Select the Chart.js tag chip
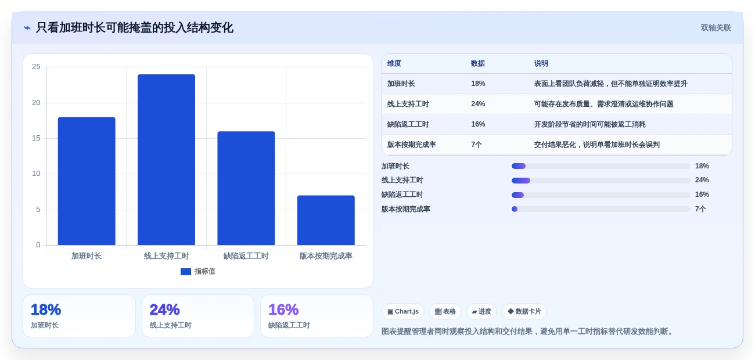755x360 pixels. coord(403,312)
